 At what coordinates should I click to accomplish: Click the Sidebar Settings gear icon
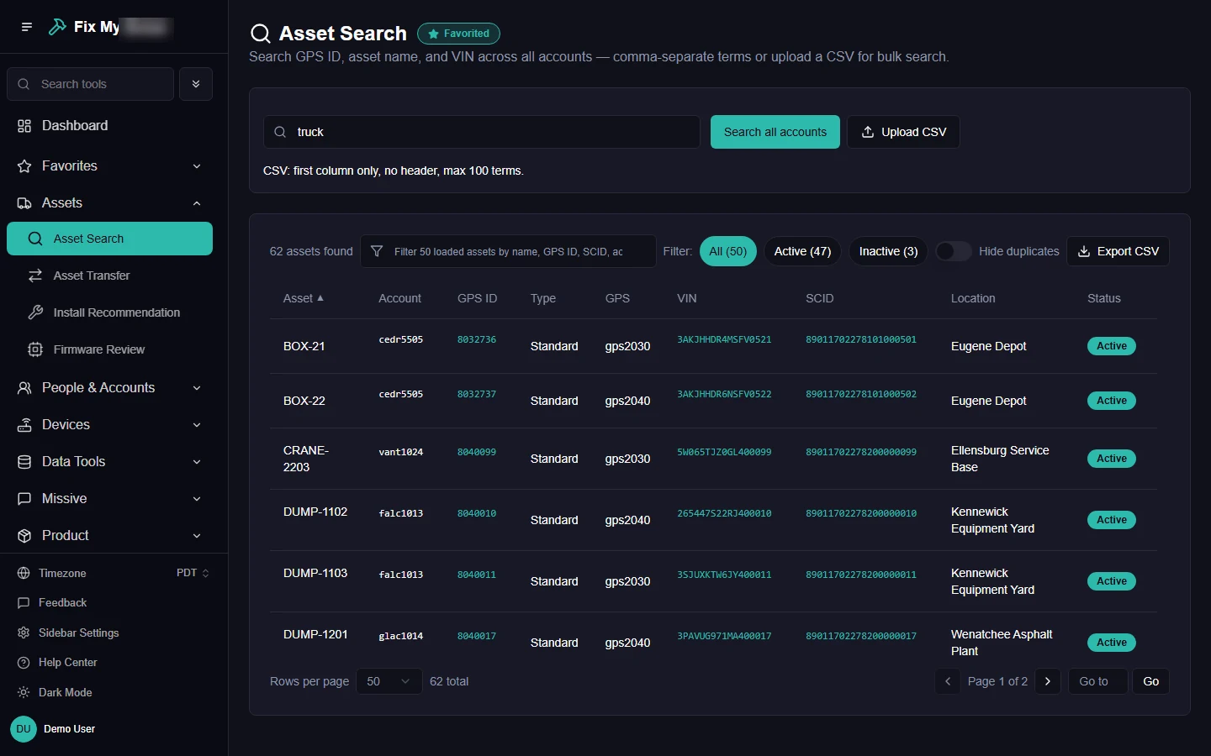24,633
